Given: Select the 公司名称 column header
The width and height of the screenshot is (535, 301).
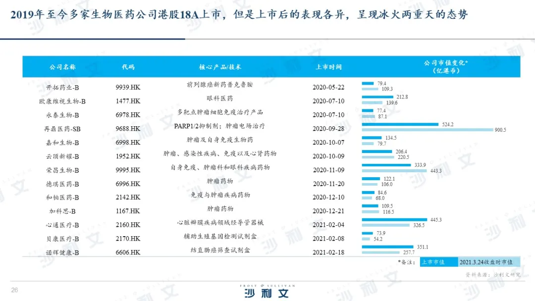Looking at the screenshot, I should click(62, 67).
